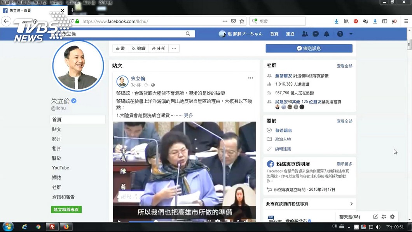Click 顯示更多 in page transparency section
The width and height of the screenshot is (412, 232).
[x=344, y=164]
